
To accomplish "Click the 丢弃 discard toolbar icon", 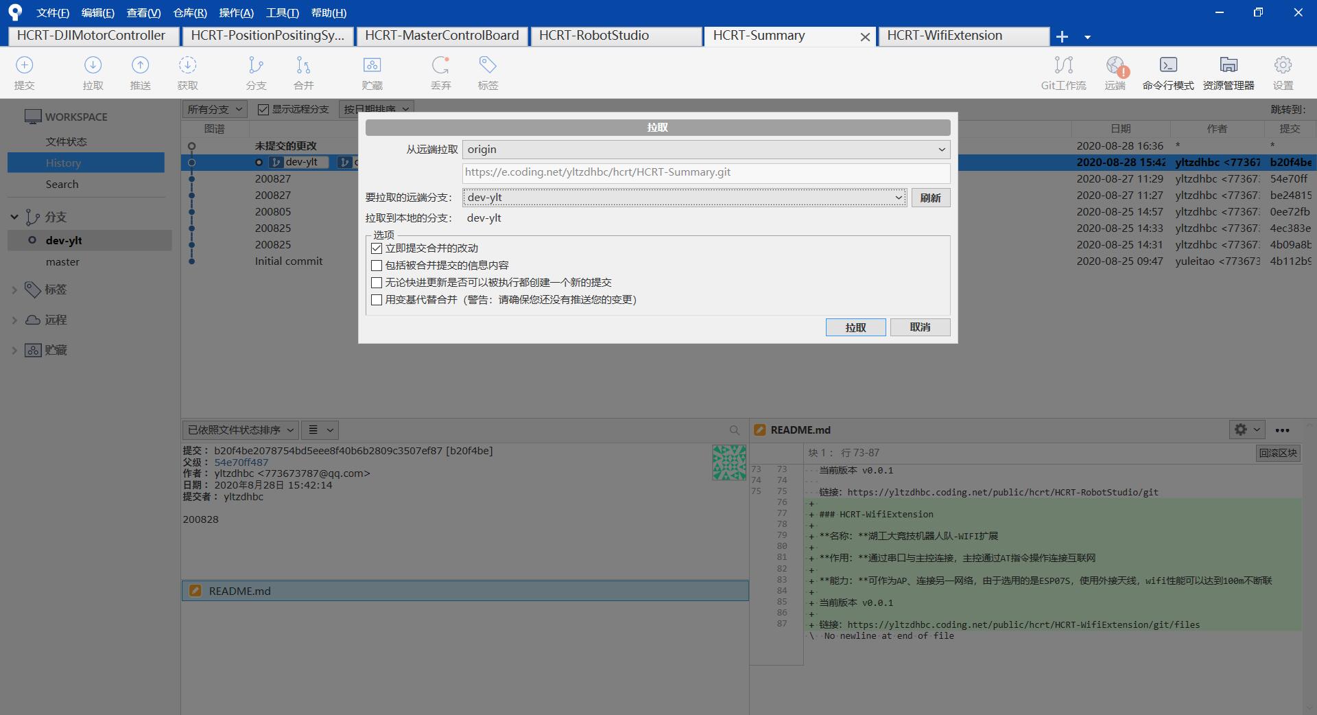I will (440, 65).
